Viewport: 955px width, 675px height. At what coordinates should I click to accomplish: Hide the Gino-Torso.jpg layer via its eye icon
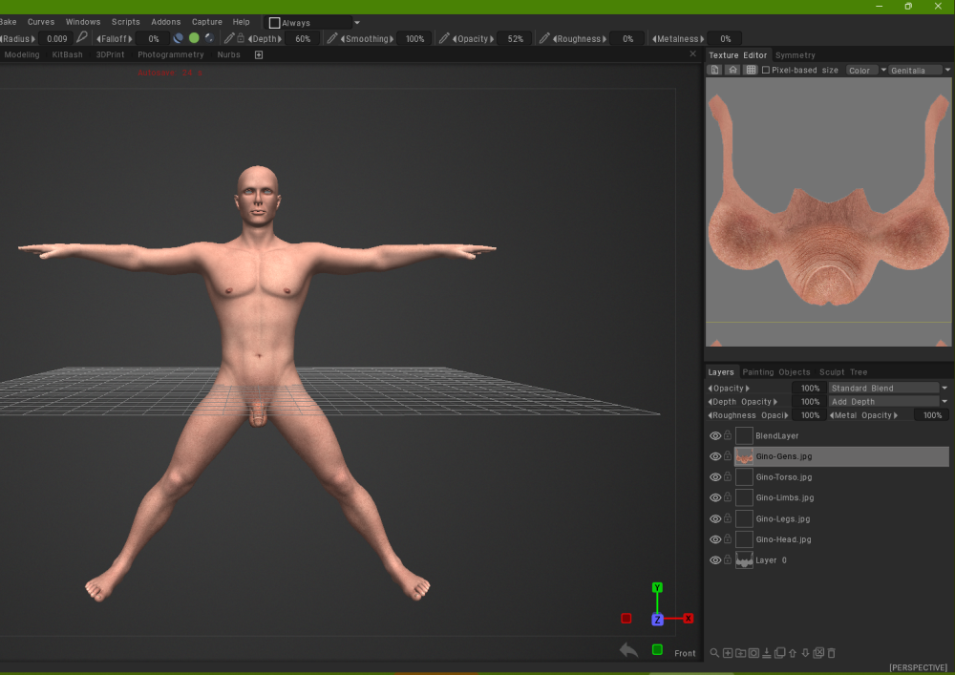(714, 477)
